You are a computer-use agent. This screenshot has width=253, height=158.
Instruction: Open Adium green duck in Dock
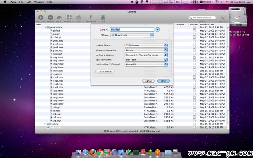click(150, 152)
